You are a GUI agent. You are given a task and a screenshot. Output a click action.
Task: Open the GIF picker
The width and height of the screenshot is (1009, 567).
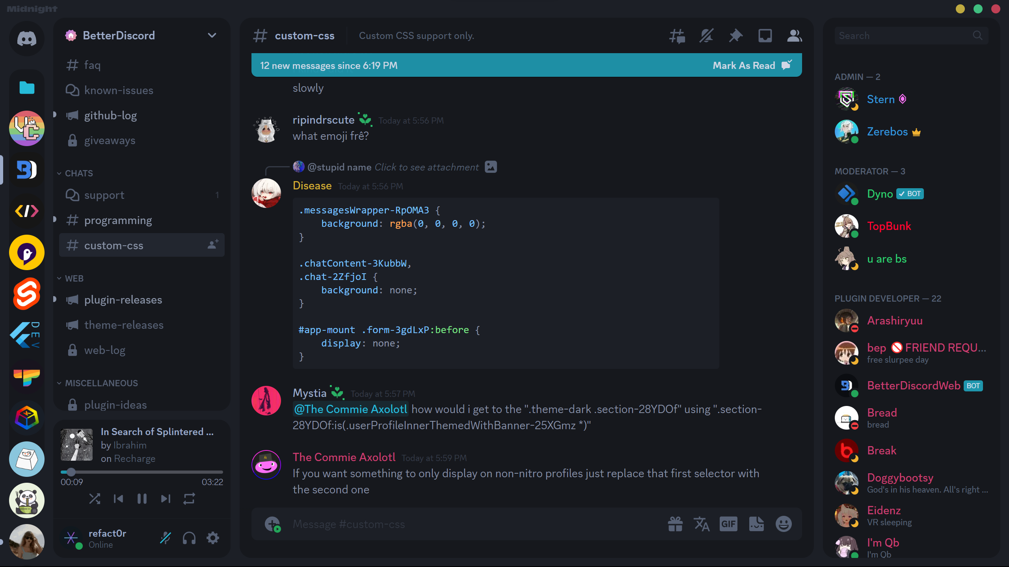coord(728,524)
